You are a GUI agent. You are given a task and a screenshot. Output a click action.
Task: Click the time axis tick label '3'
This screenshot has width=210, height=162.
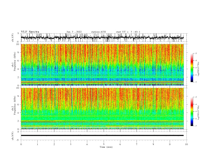tap(71, 145)
